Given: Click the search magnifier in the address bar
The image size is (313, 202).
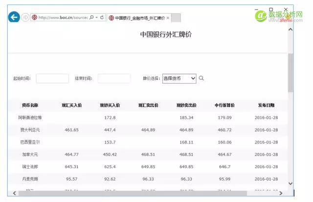Looking at the screenshot, I should coord(91,18).
